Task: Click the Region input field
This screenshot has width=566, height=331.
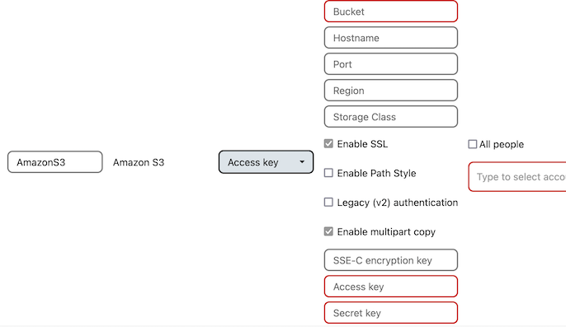Action: (390, 91)
